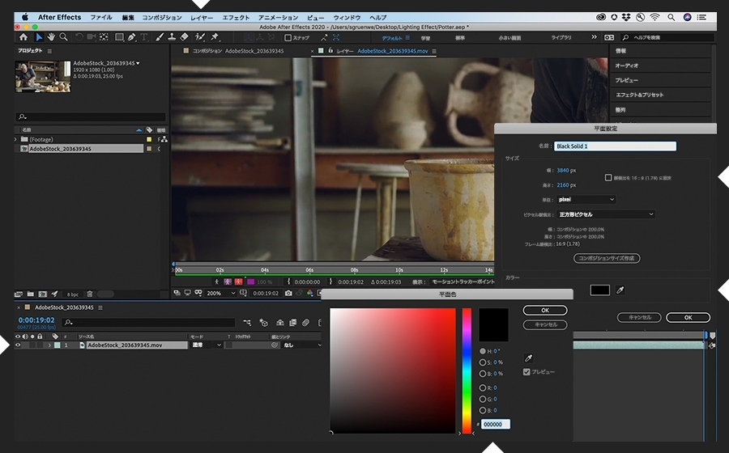
Task: Select the Brush tool
Action: pyautogui.click(x=160, y=37)
